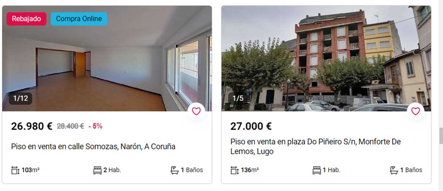Click the 136m² area icon
The height and width of the screenshot is (191, 443).
coord(234,170)
